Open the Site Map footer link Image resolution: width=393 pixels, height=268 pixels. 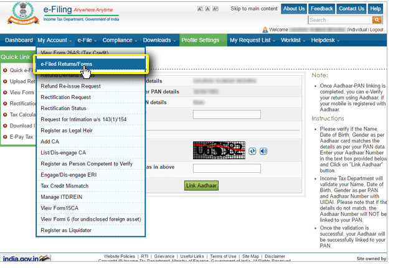(250, 256)
